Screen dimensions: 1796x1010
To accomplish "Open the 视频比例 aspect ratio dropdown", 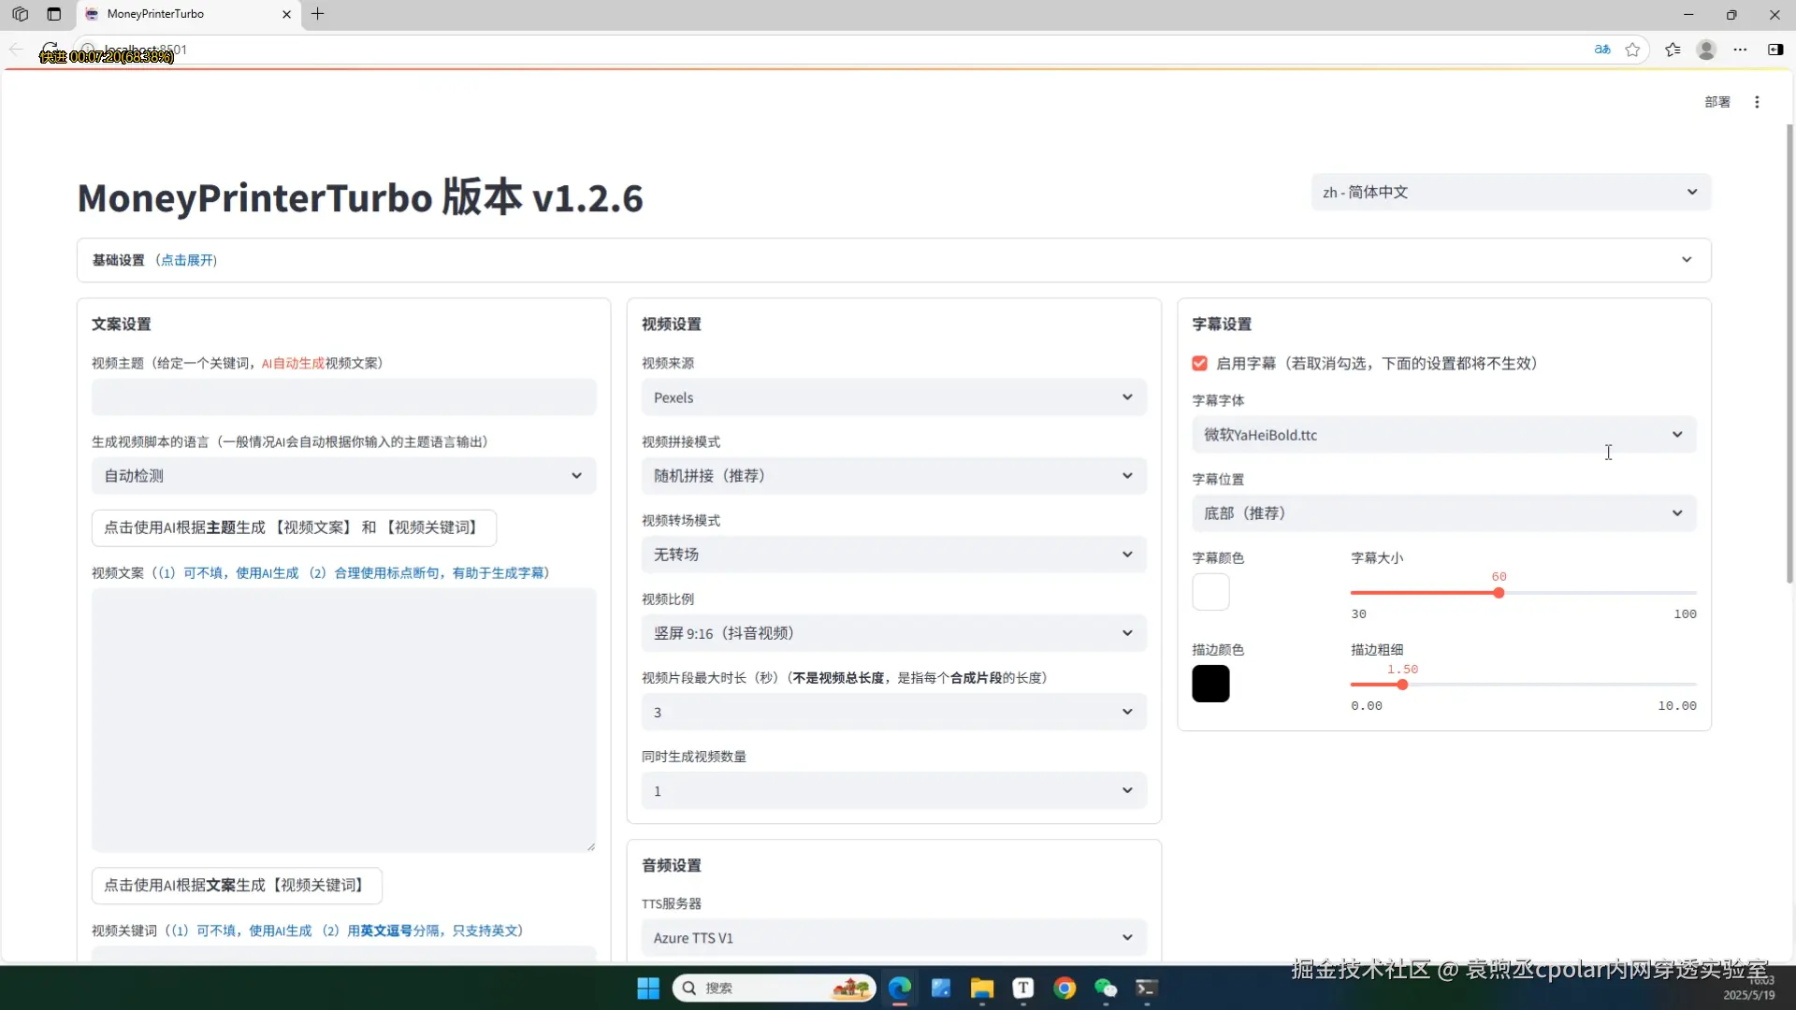I will [x=893, y=633].
